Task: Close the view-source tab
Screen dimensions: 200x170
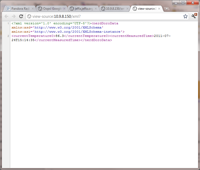Action: click(x=159, y=9)
